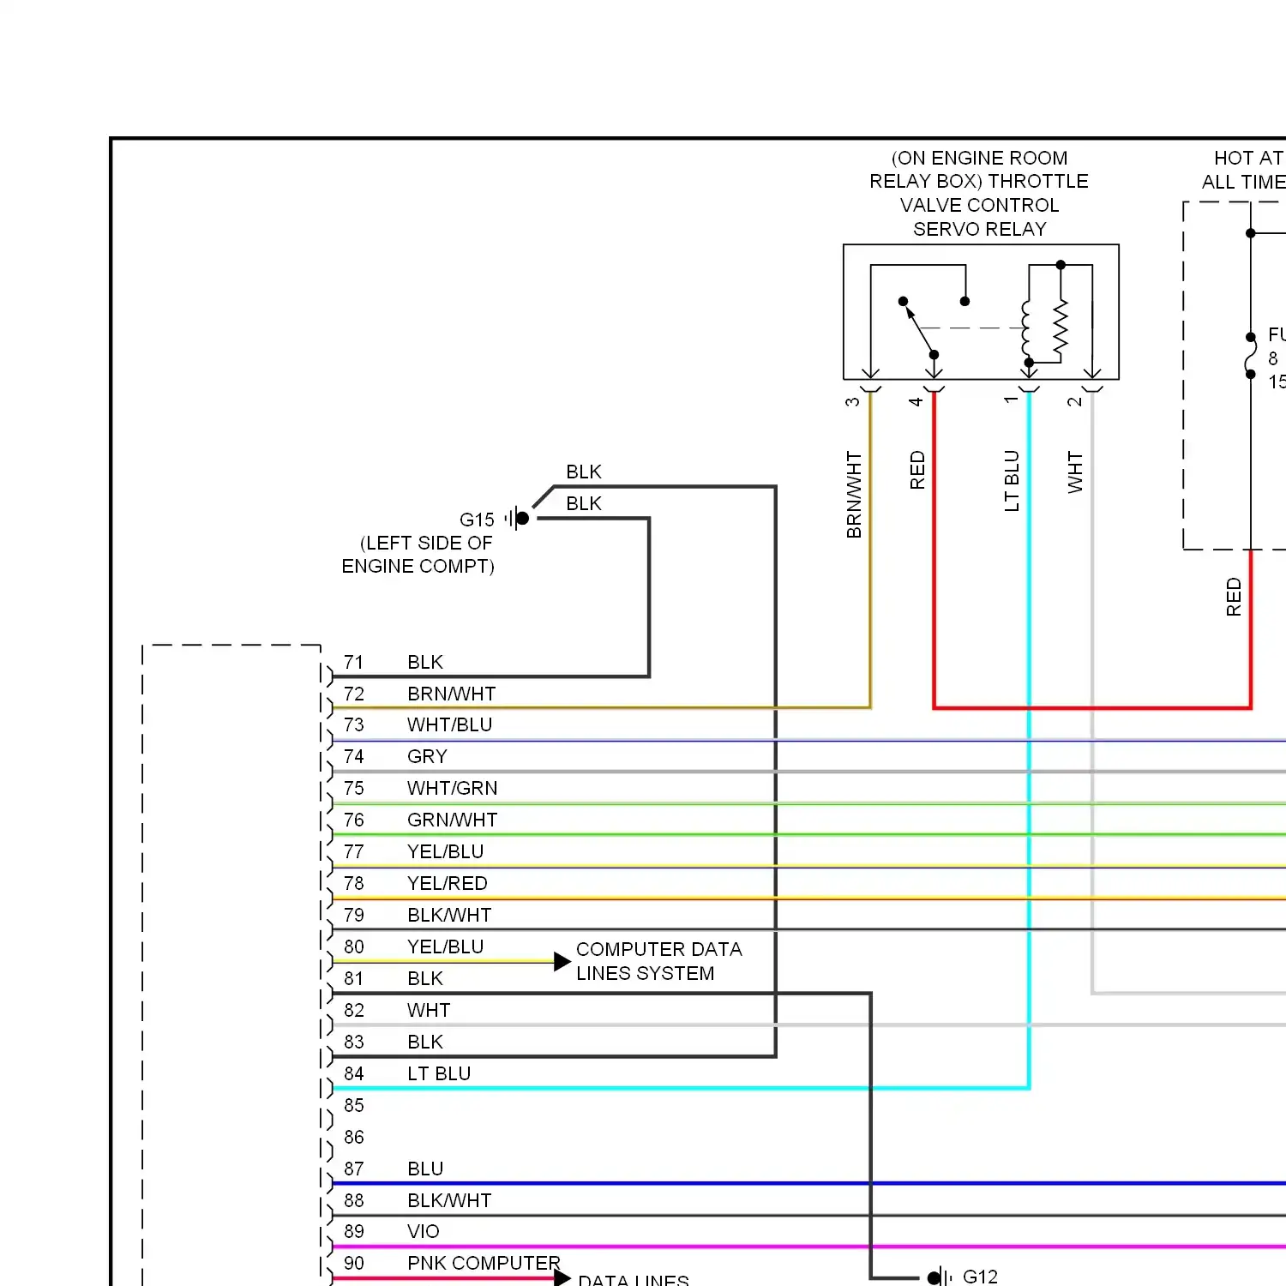Select pin 84 LT BLU label
Image resolution: width=1286 pixels, height=1286 pixels.
(x=439, y=1073)
